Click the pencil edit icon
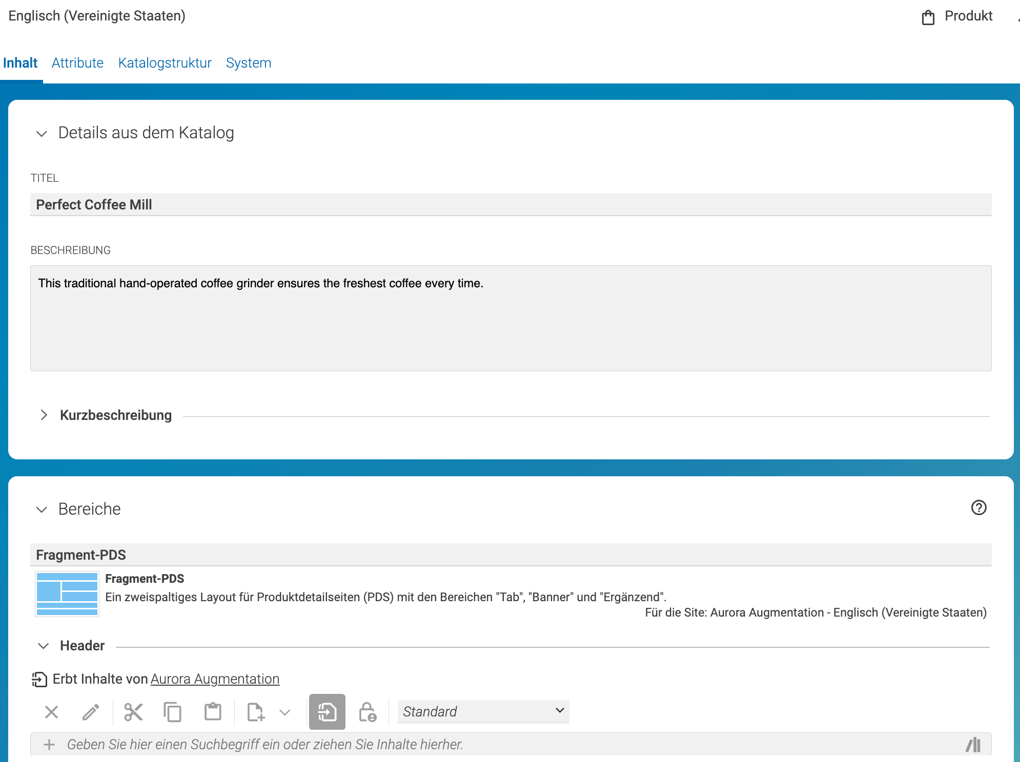The width and height of the screenshot is (1020, 762). tap(91, 712)
